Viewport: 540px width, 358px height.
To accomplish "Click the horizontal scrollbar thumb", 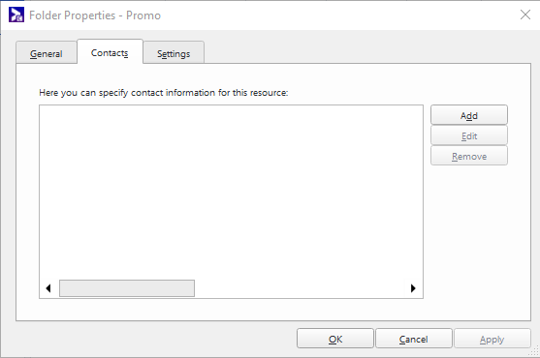I will (127, 288).
